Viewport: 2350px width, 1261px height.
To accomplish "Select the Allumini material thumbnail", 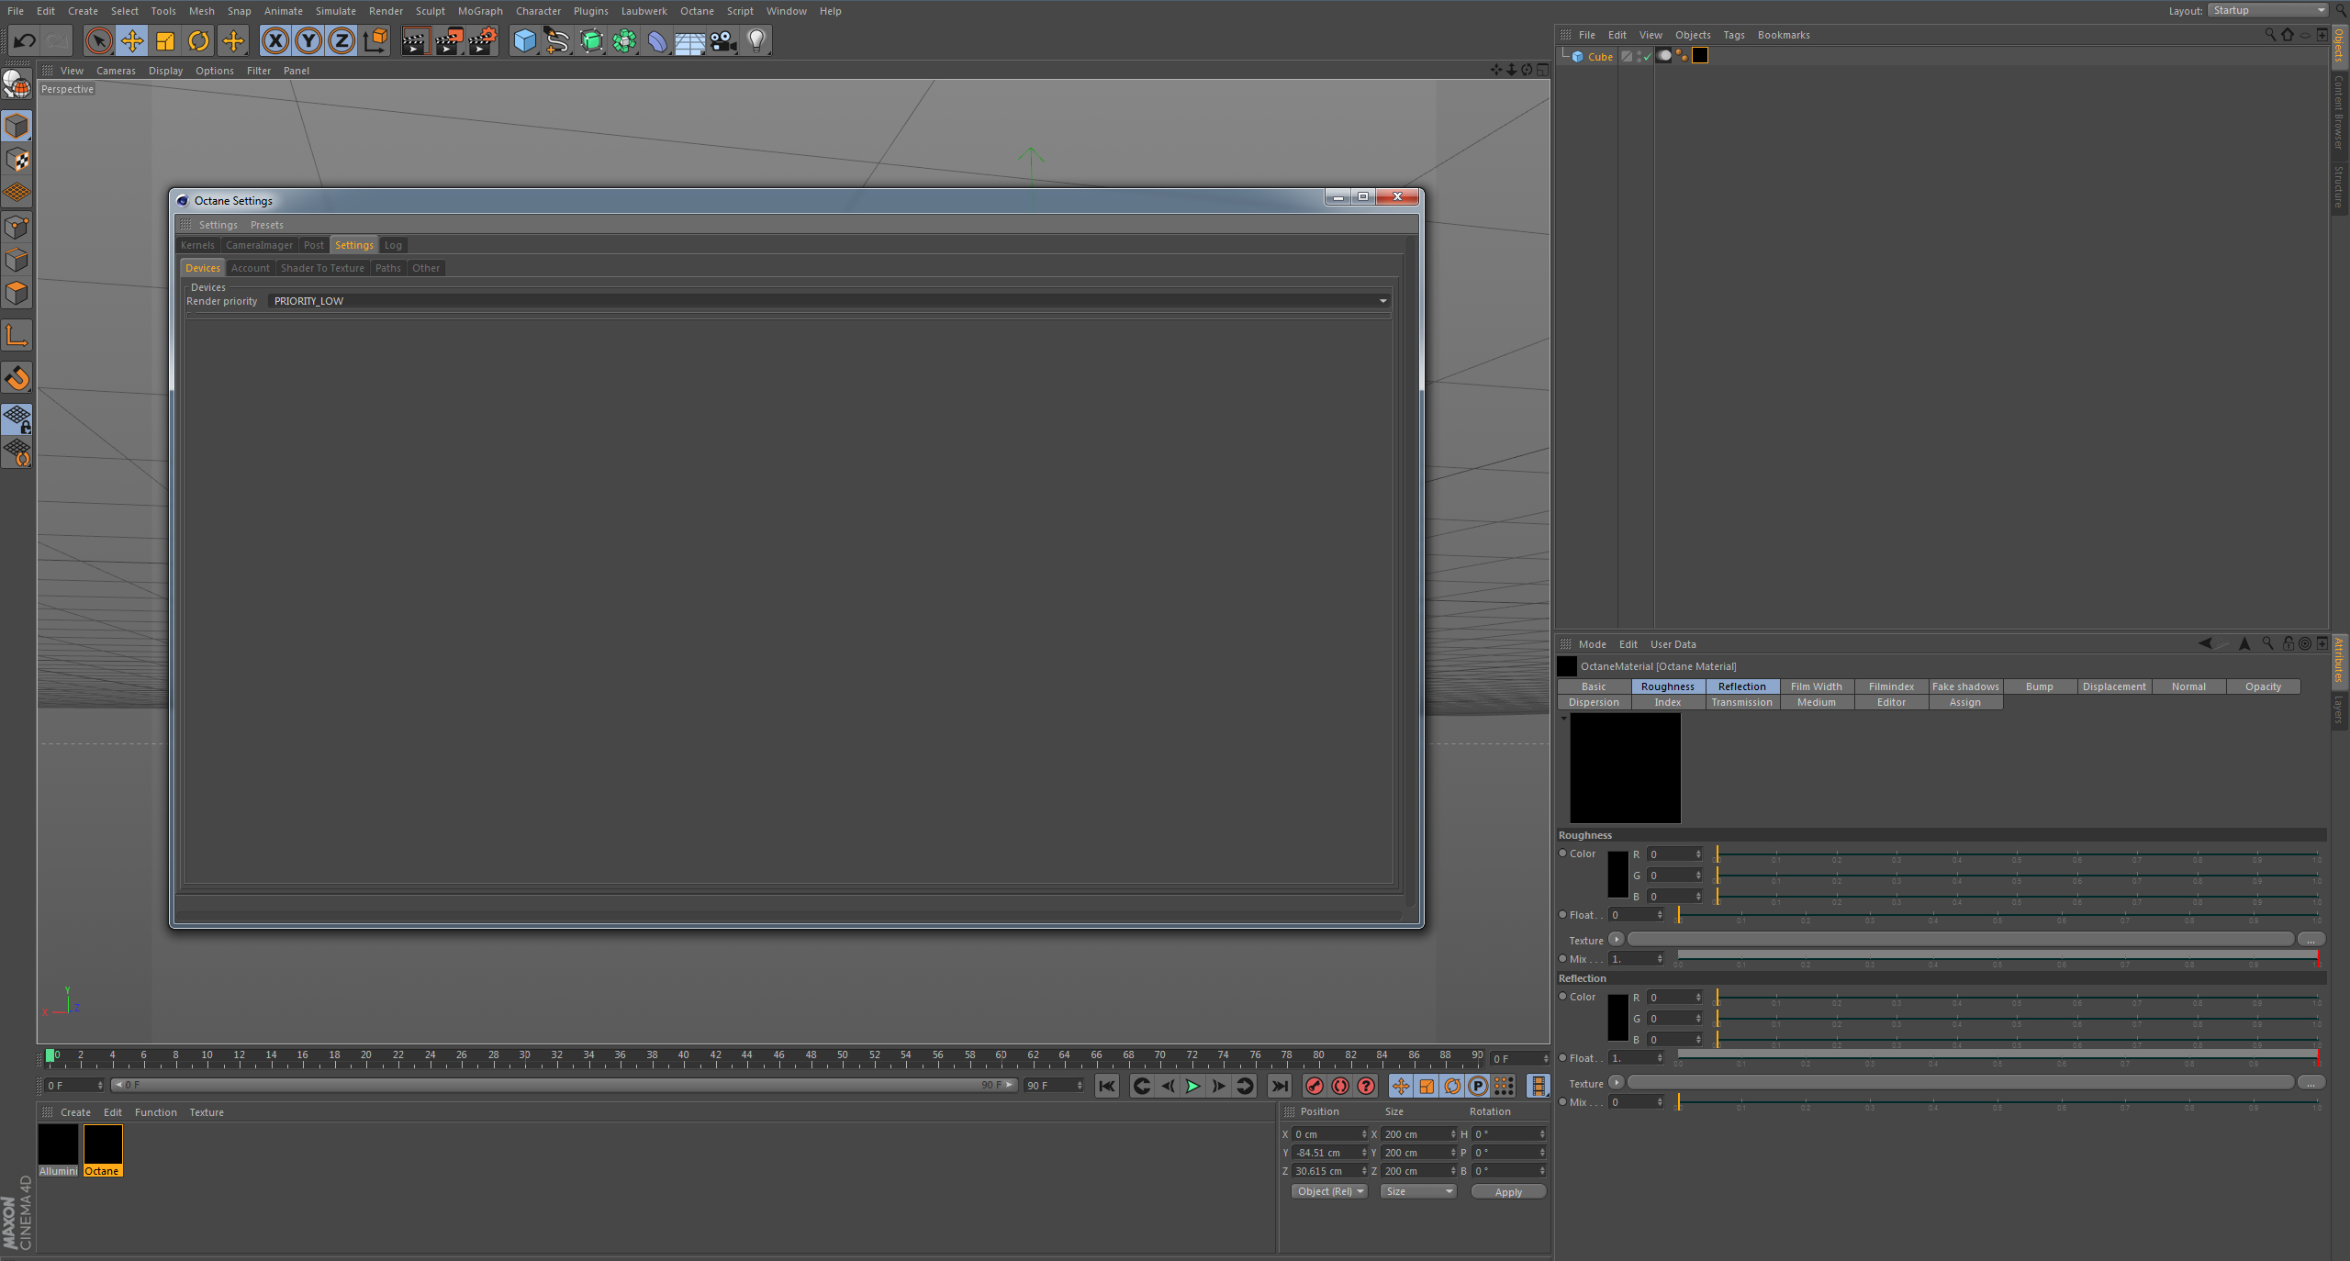I will pyautogui.click(x=58, y=1145).
